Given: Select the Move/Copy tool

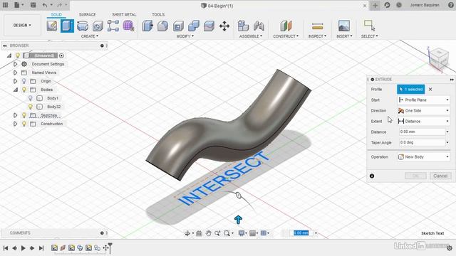Looking at the screenshot, I should (x=224, y=26).
